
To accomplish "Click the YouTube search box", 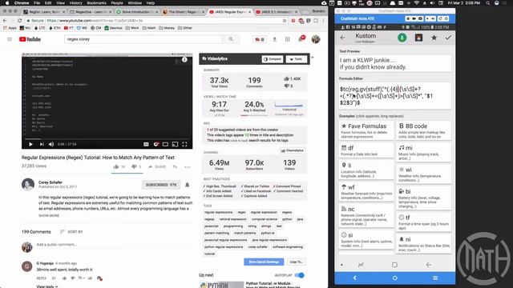I will (143, 39).
